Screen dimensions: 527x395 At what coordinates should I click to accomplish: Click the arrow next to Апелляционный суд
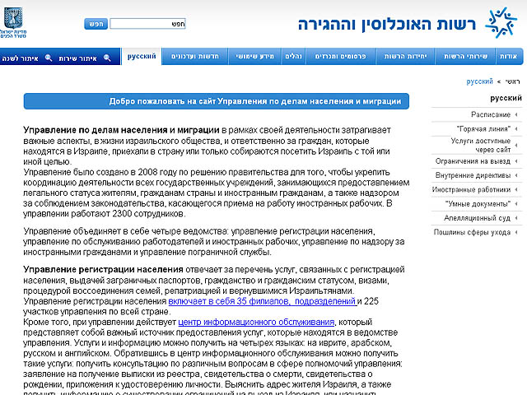coord(516,218)
